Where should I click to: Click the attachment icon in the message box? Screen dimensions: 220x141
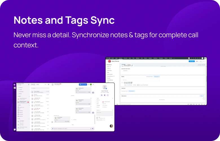tap(91, 129)
